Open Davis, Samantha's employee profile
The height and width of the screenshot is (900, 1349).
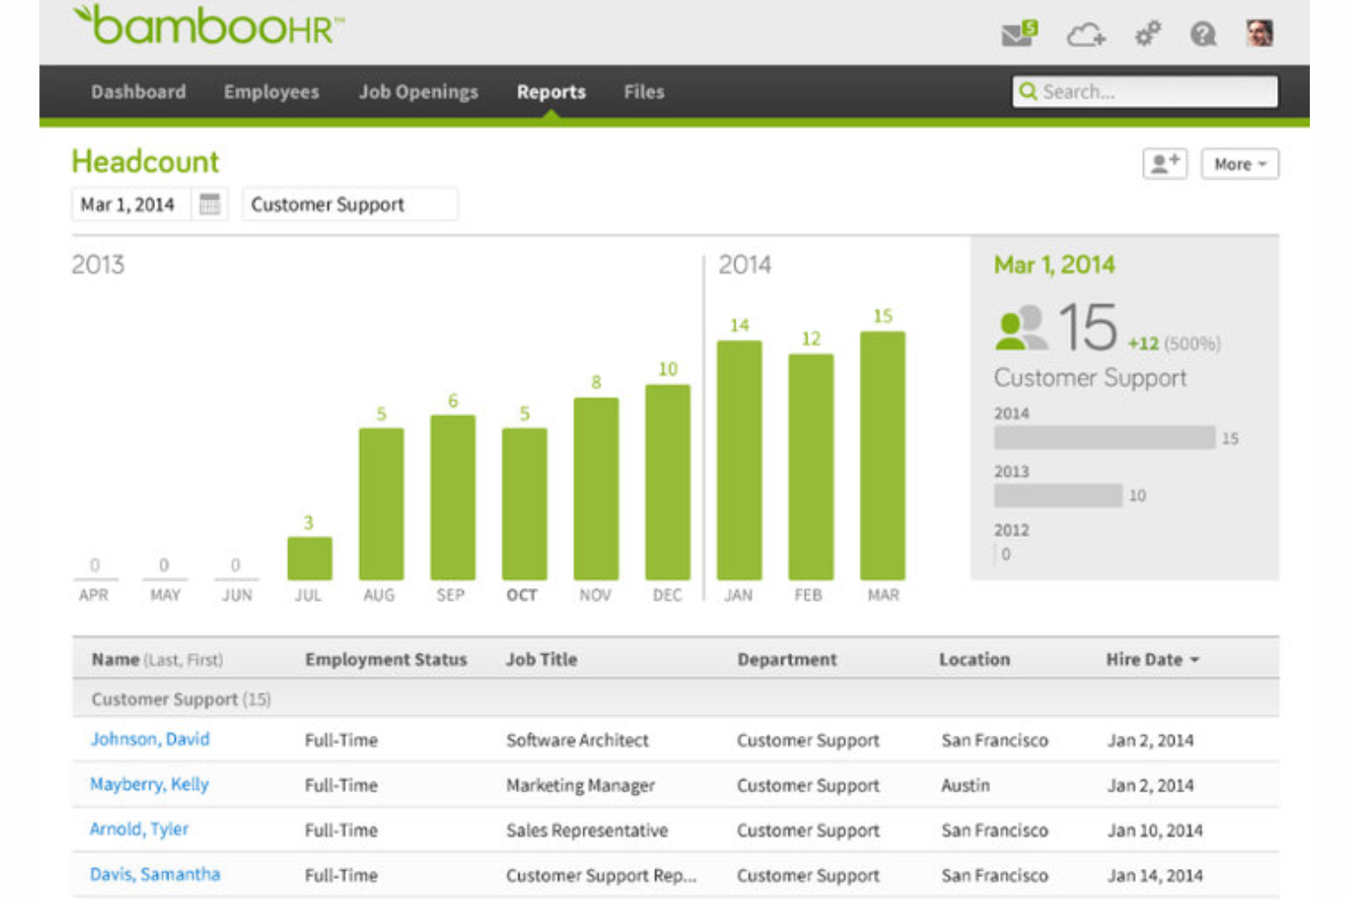click(x=154, y=874)
